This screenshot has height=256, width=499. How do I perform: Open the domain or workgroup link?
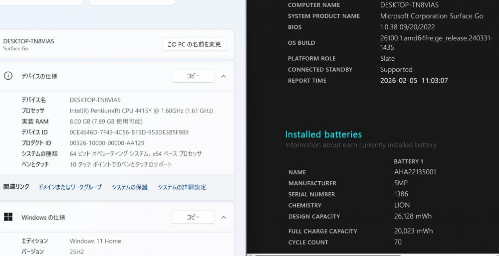coord(70,187)
